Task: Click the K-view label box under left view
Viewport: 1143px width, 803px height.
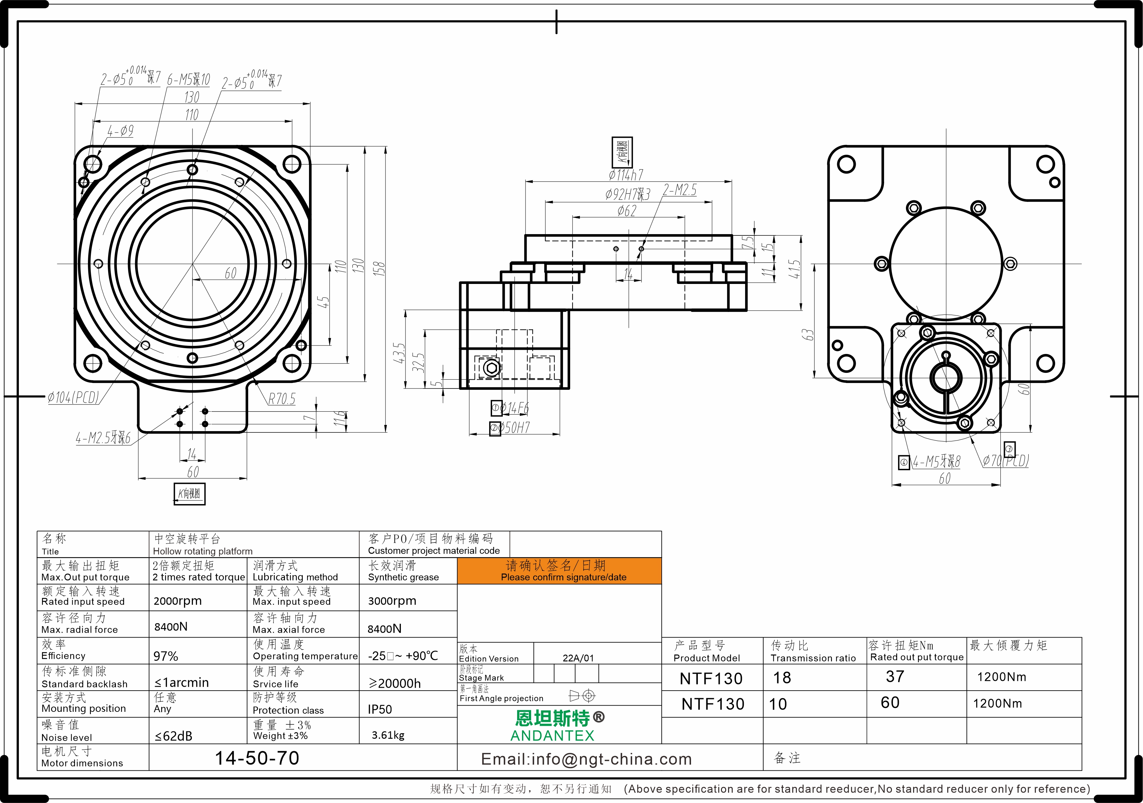Action: coord(189,494)
